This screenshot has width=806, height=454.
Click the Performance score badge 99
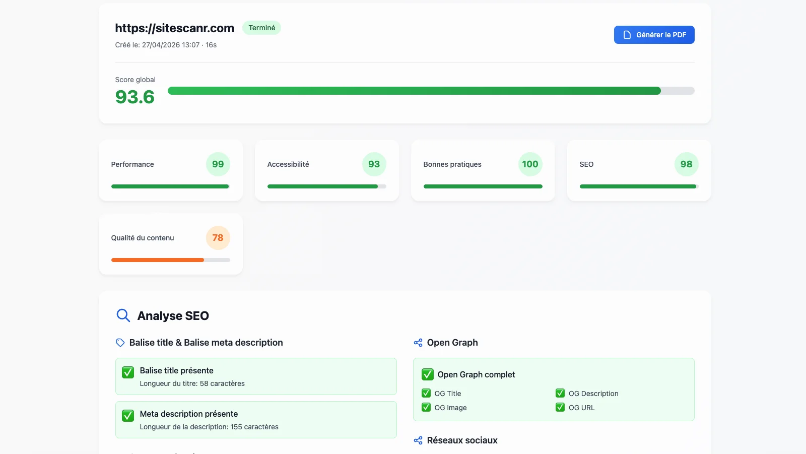click(218, 164)
